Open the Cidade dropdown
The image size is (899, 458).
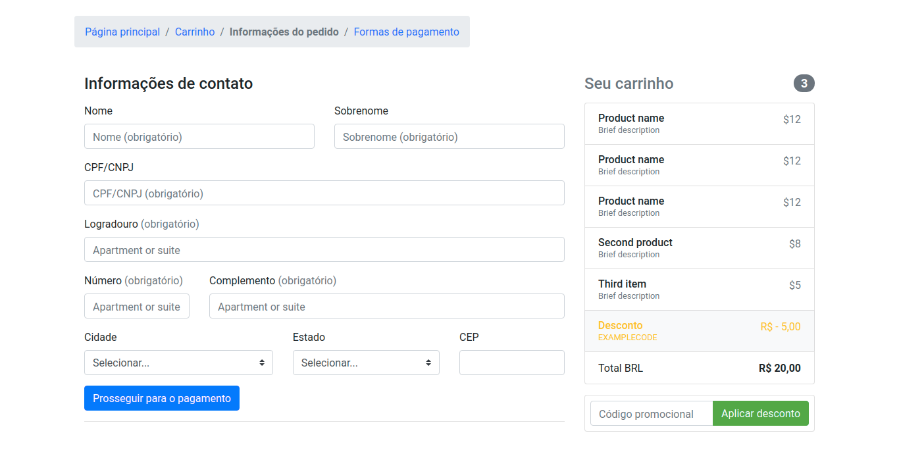[178, 363]
